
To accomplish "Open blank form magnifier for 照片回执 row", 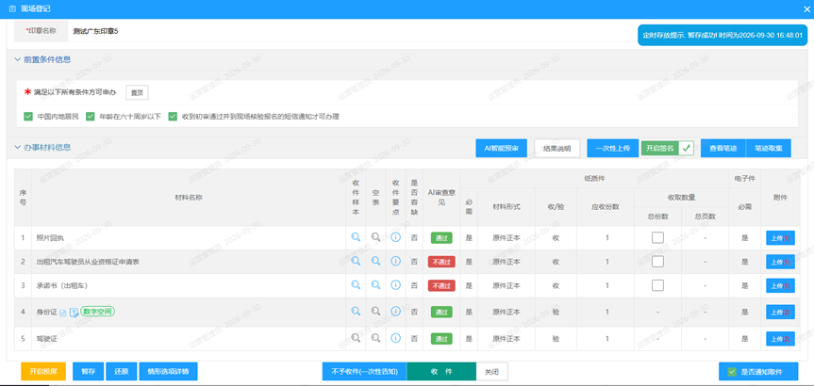I will tap(375, 237).
